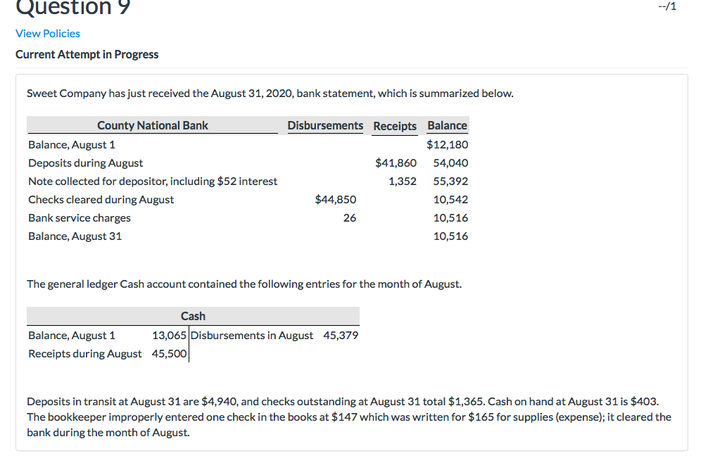Select the Bank service charges row

tap(79, 217)
